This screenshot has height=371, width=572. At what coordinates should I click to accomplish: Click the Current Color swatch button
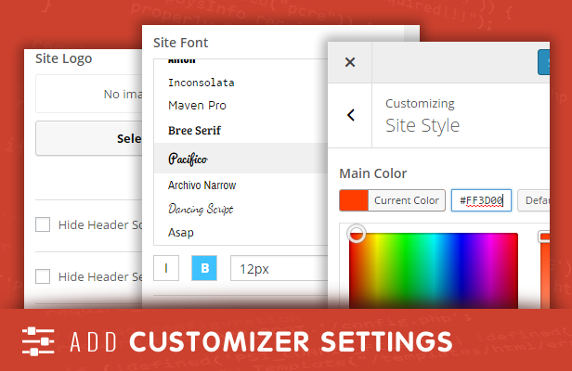coord(392,200)
